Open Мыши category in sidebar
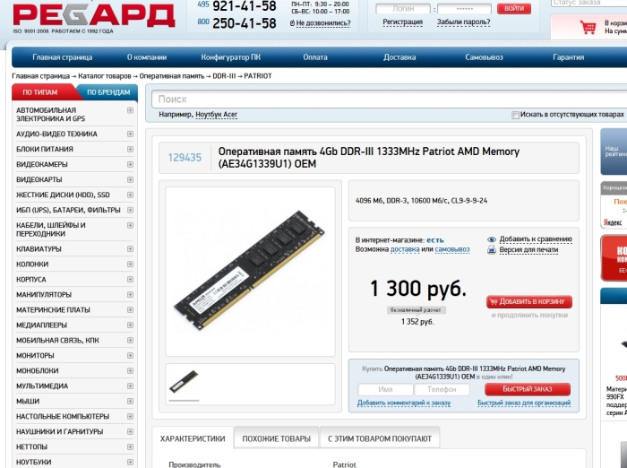627x468 pixels. (28, 401)
